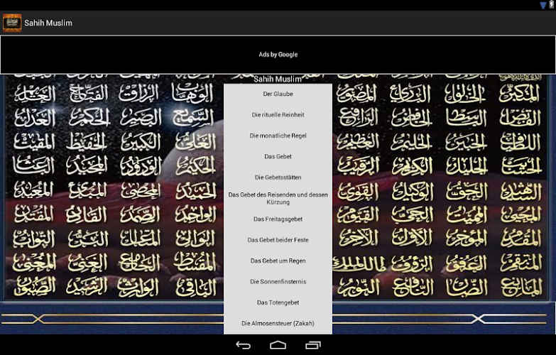Open the chapter 'Der Glaube'
The image size is (556, 355).
click(278, 94)
